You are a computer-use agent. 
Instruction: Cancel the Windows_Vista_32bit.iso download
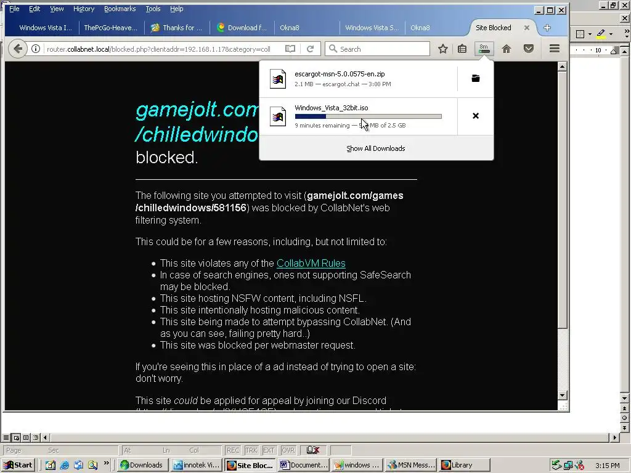pyautogui.click(x=475, y=116)
